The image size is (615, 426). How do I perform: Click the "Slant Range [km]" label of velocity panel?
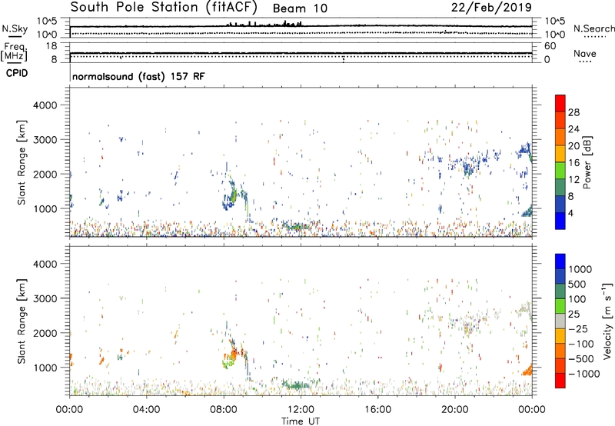(x=22, y=321)
